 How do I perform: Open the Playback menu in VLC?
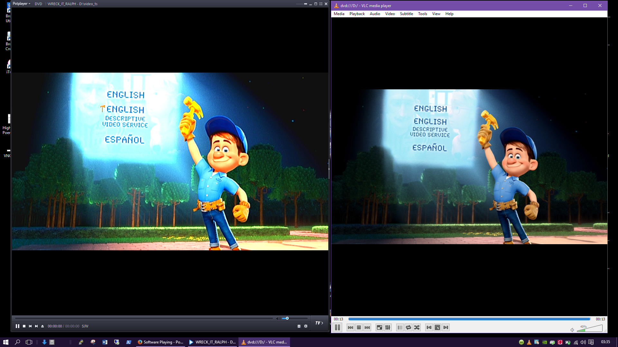tap(357, 14)
